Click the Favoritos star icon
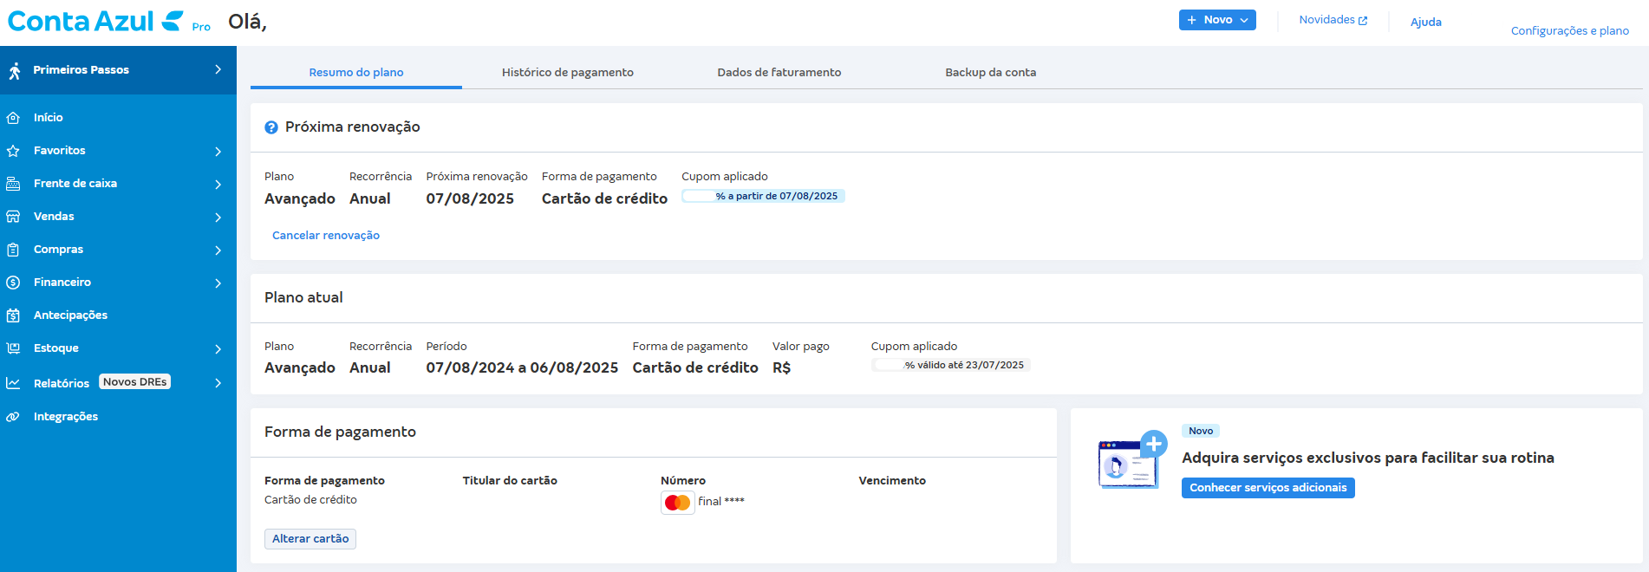Viewport: 1649px width, 572px height. coord(13,151)
